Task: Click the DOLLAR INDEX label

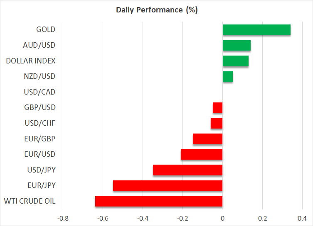Action: click(31, 61)
